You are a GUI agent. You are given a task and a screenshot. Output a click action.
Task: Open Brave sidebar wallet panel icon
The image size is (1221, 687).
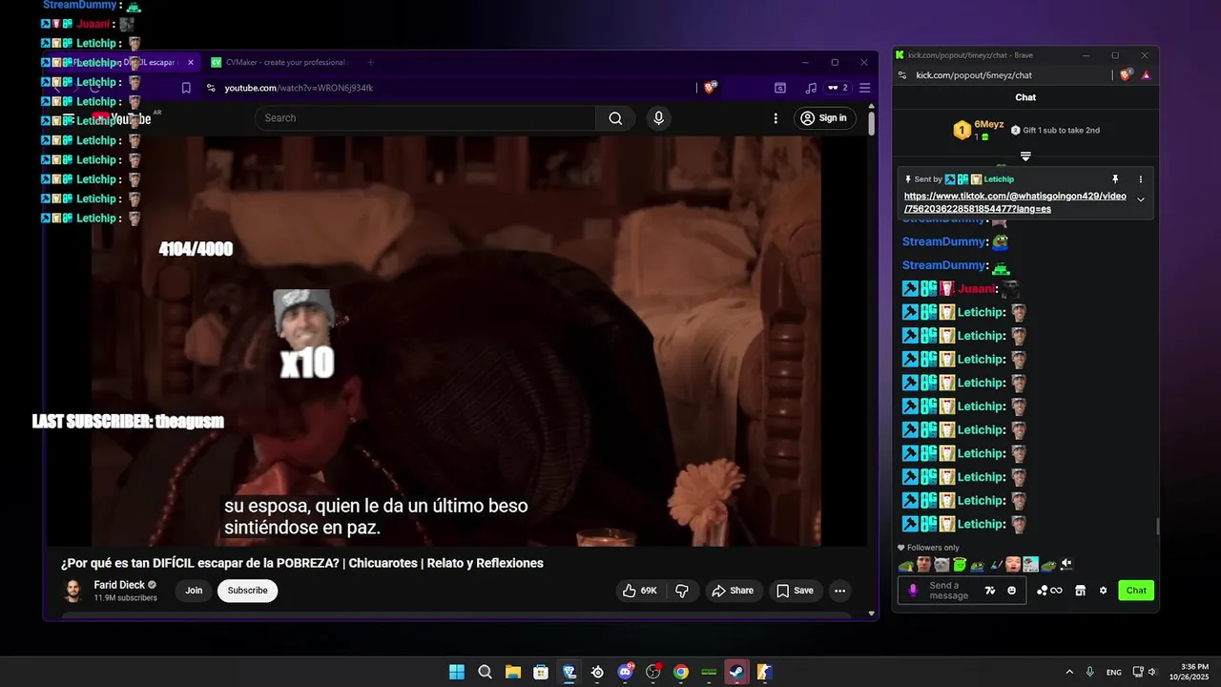click(780, 88)
